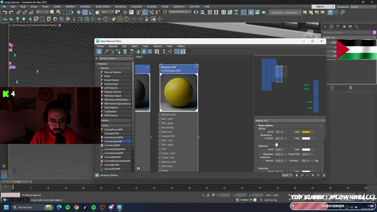Toggle the selection lock icon in status bar
This screenshot has height=212, width=377.
[208, 195]
